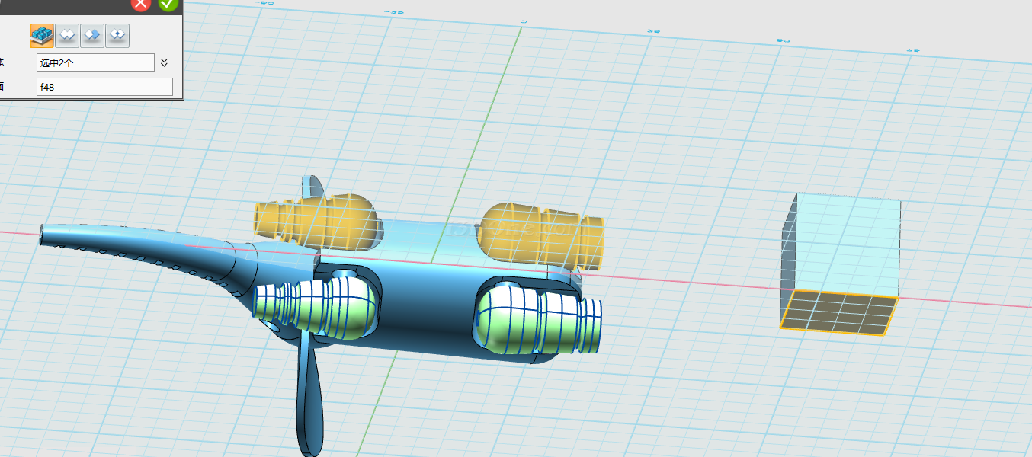Pick the orange-outlined bottom face of the cube
Screen dimensions: 1032x457
coord(838,312)
